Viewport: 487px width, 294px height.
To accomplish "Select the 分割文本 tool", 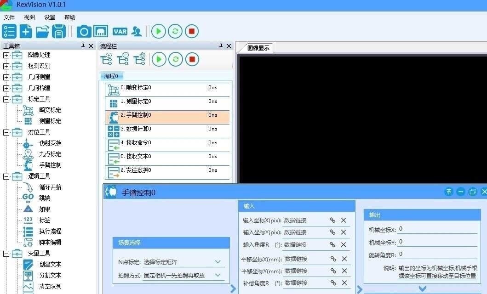I will pyautogui.click(x=43, y=275).
